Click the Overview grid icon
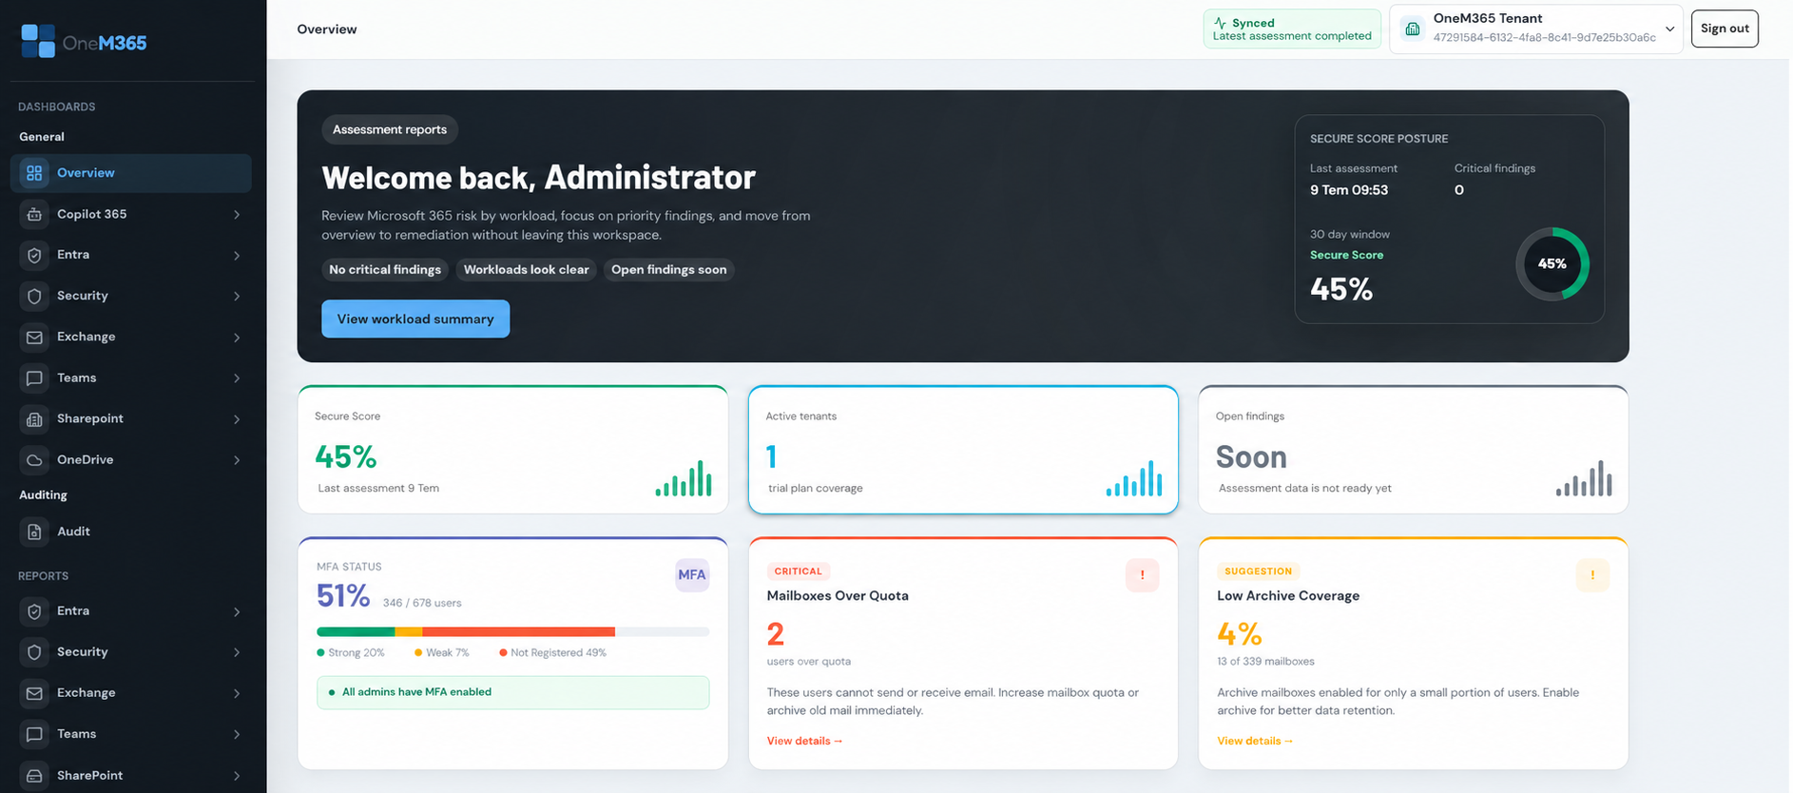The image size is (1793, 793). pyautogui.click(x=34, y=173)
